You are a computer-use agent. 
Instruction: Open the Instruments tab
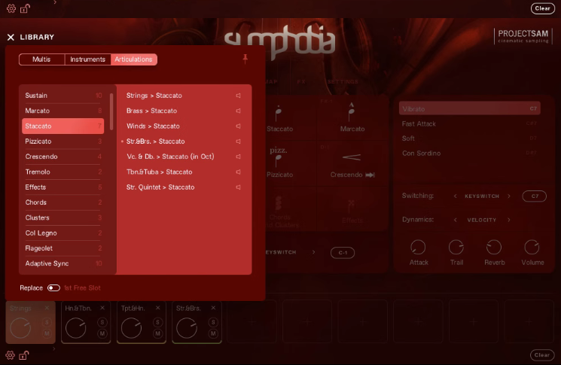pyautogui.click(x=87, y=59)
